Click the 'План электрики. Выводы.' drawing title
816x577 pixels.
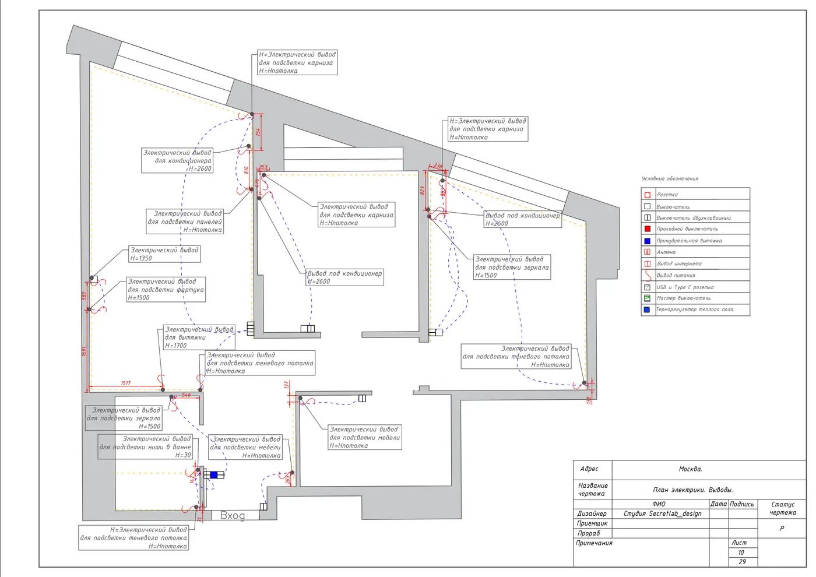coord(693,490)
